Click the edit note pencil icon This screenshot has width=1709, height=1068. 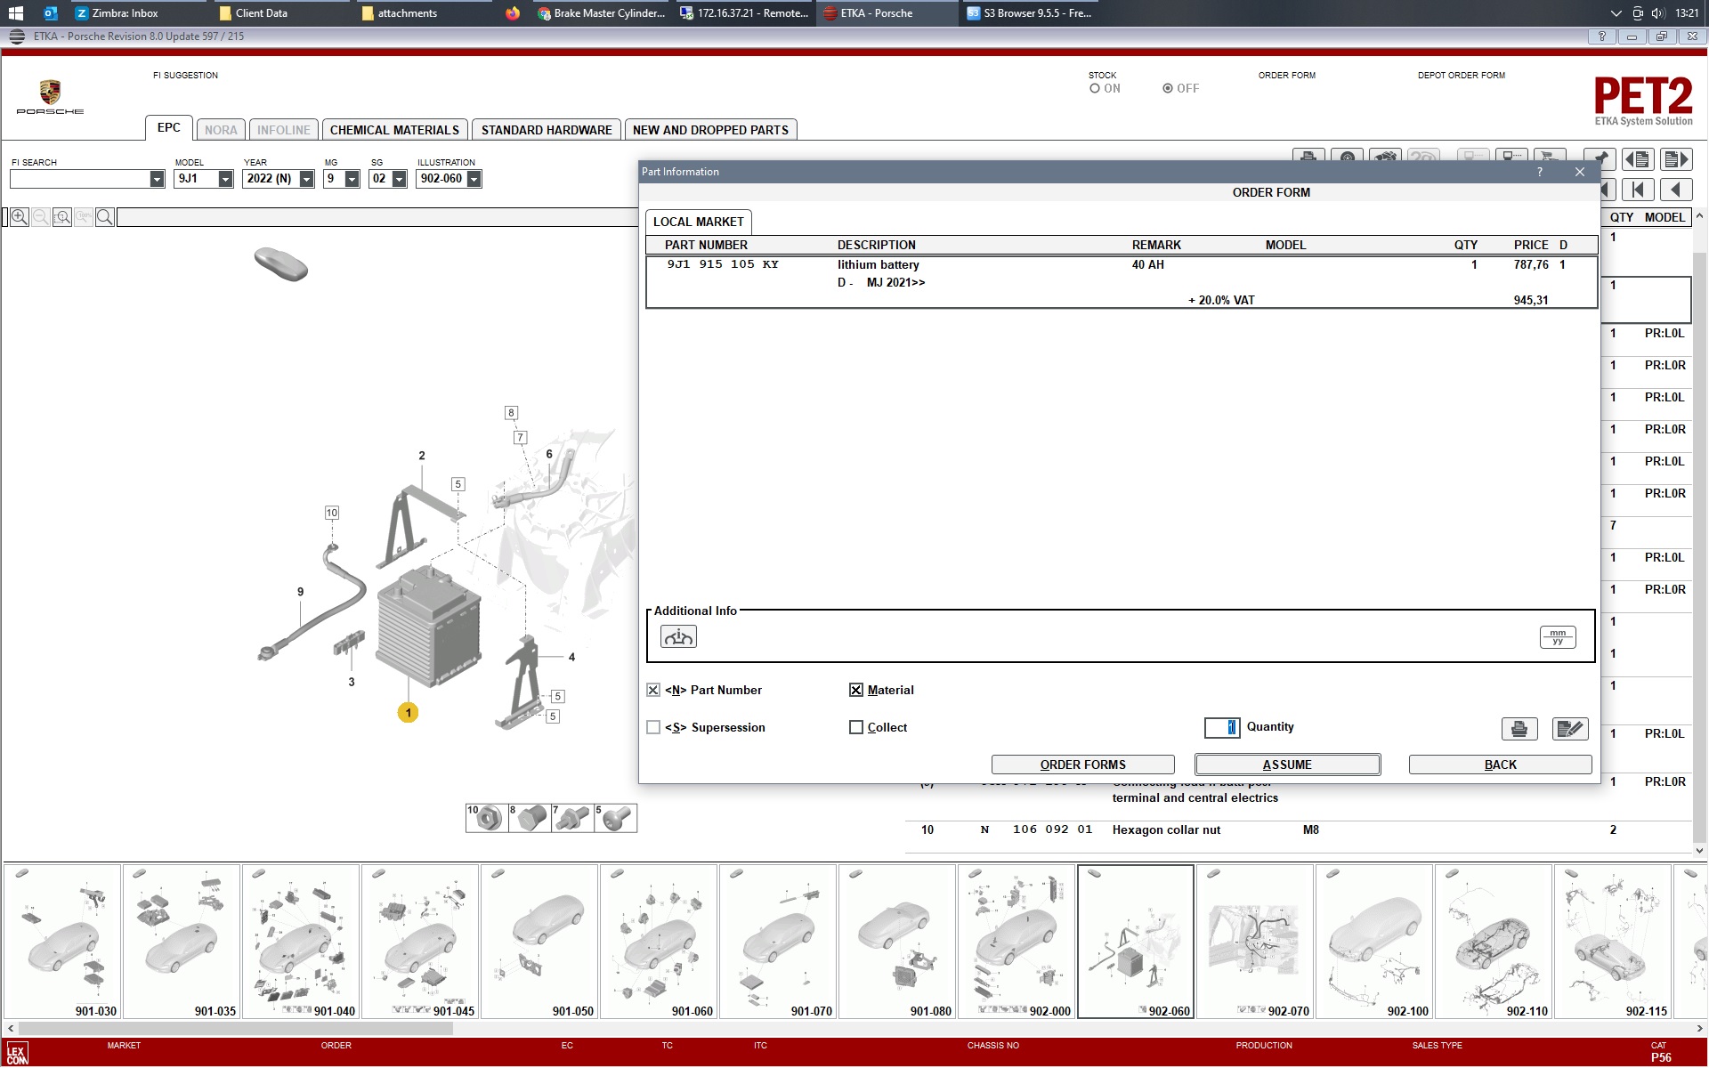[x=1569, y=729]
